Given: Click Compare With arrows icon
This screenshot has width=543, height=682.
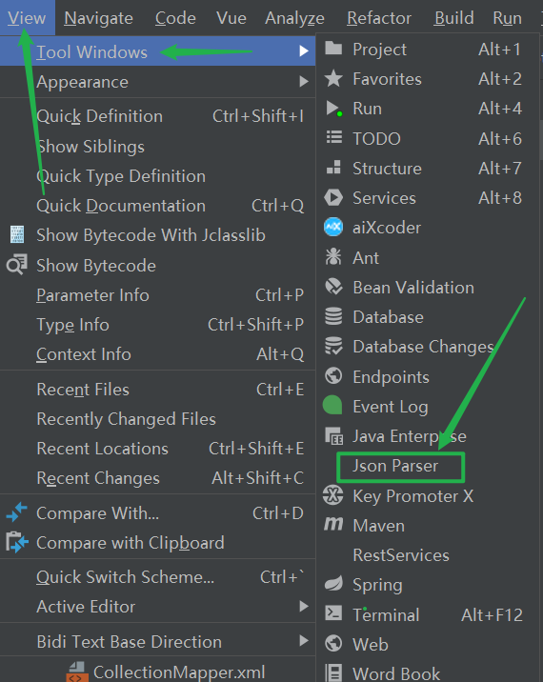Looking at the screenshot, I should coord(17,512).
